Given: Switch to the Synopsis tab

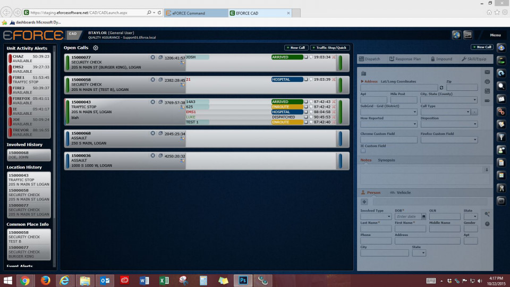Looking at the screenshot, I should tap(386, 160).
